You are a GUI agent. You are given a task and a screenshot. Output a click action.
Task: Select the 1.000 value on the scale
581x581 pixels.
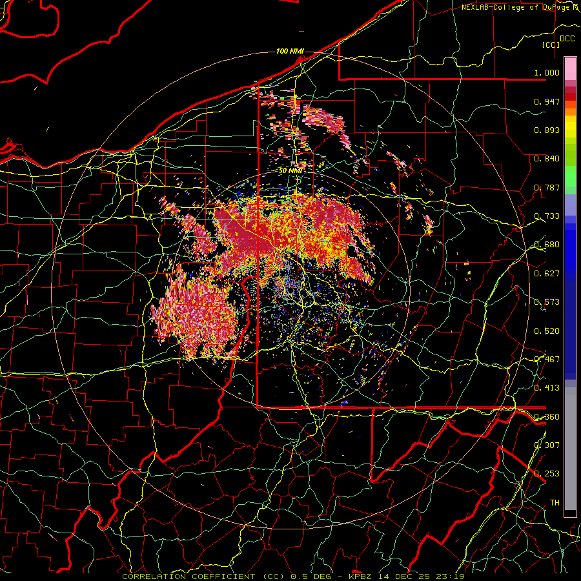coord(547,72)
